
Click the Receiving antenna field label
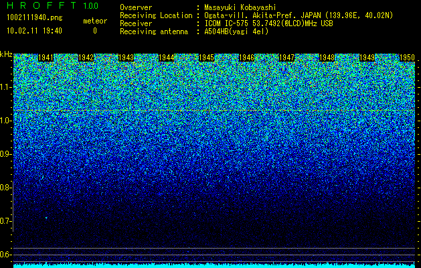[154, 31]
